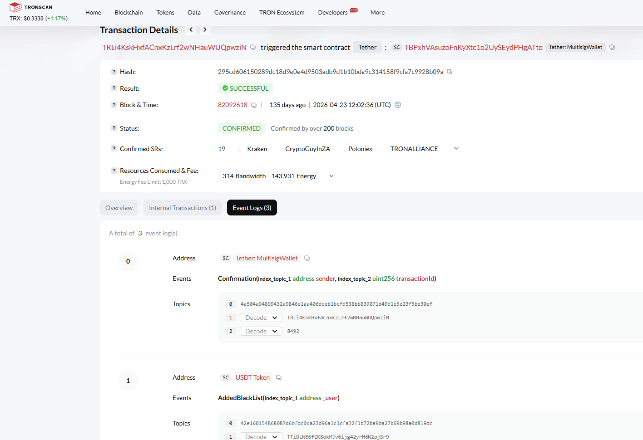Image resolution: width=643 pixels, height=440 pixels.
Task: Click the Confirmation event signature text
Action: [327, 279]
